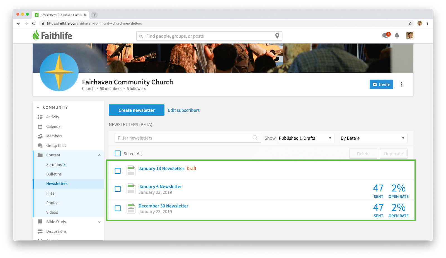This screenshot has width=446, height=258.
Task: Open Members in sidebar
Action: [54, 136]
